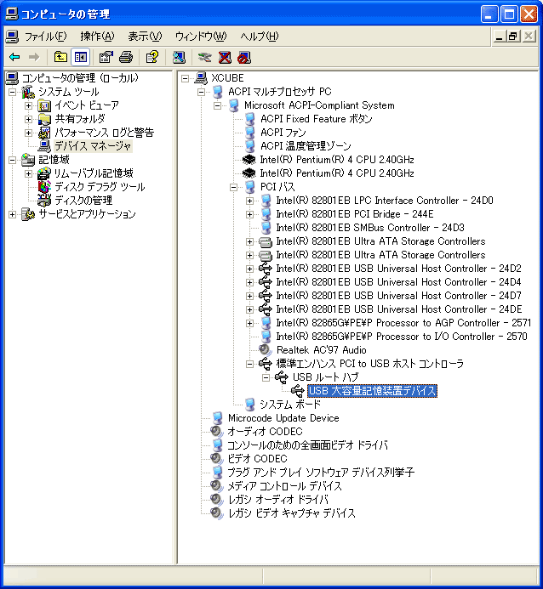Collapse 標準エンハンス PCI to USB ホスト コントローラ node

pos(249,364)
